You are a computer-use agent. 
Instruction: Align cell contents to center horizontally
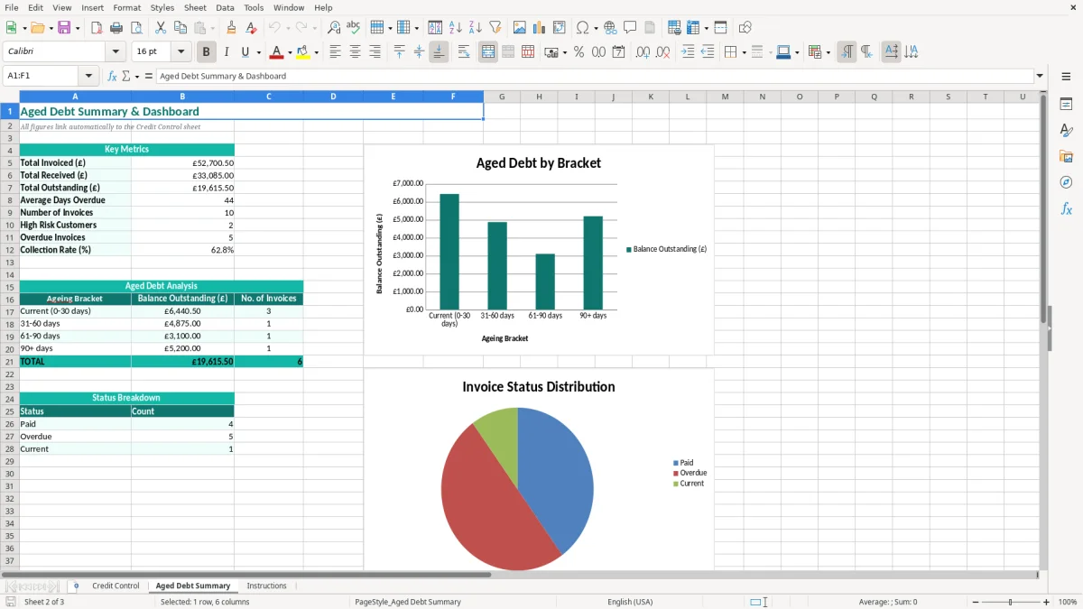pyautogui.click(x=355, y=52)
